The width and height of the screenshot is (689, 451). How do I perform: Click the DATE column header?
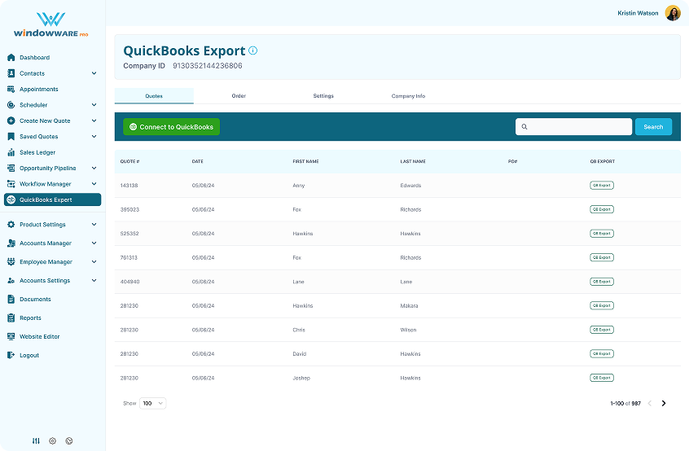[197, 162]
